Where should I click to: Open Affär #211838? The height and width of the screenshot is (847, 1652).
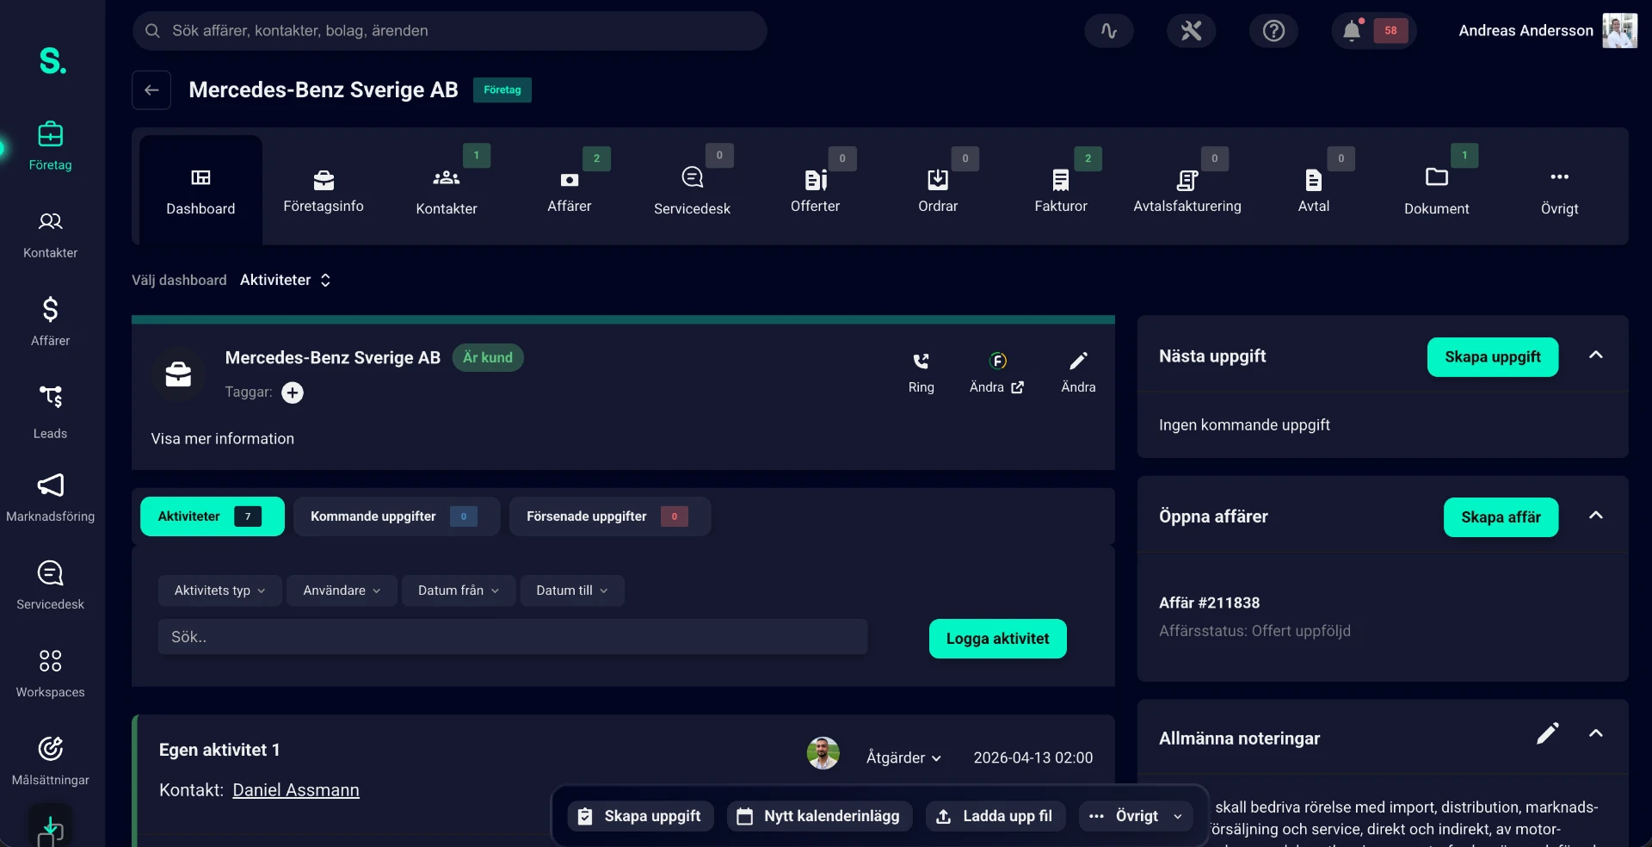click(x=1209, y=603)
